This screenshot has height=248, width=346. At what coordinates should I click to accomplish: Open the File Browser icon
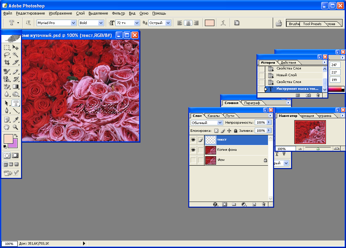pos(279,23)
